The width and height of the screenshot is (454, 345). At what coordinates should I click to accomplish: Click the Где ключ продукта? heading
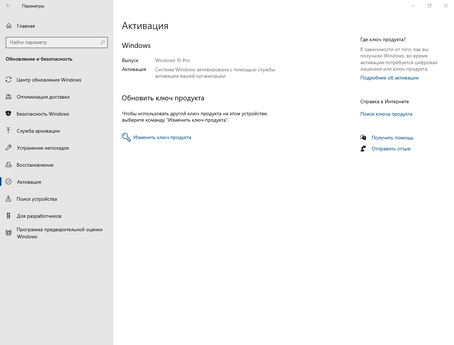(383, 39)
